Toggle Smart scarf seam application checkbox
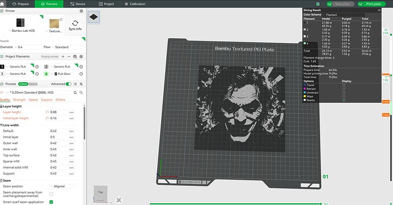The image size is (393, 205). 51,202
